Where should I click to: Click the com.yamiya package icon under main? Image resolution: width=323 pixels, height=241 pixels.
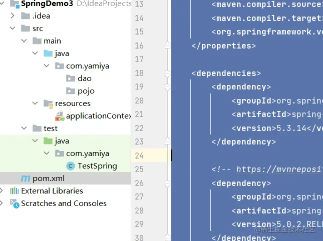(x=60, y=66)
